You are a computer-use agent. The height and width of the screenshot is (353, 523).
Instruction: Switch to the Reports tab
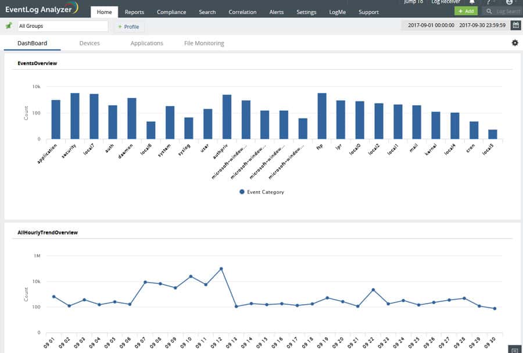click(134, 12)
